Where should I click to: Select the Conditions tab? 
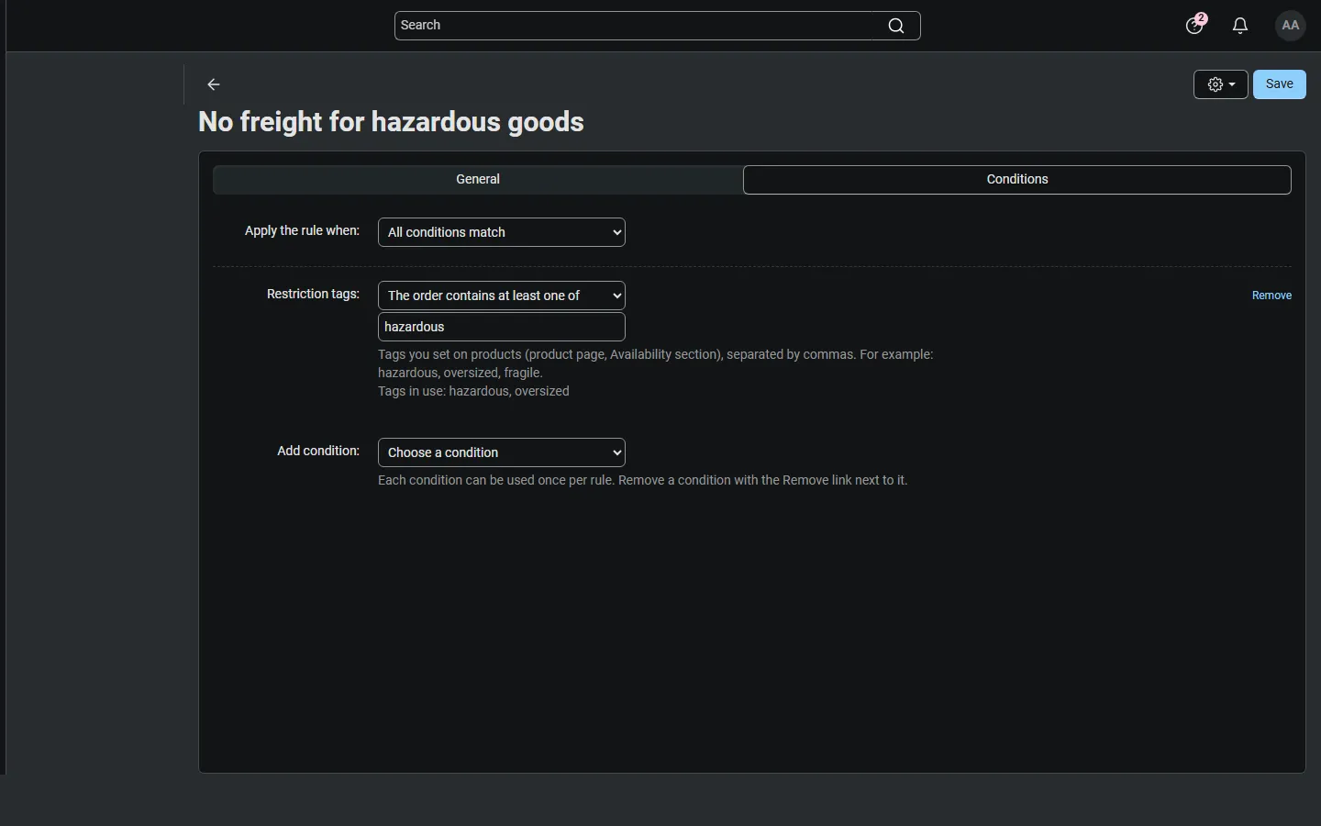click(1017, 180)
